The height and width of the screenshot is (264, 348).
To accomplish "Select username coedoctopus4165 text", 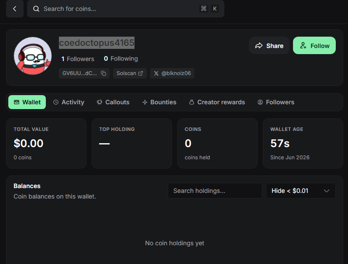I will (x=96, y=43).
